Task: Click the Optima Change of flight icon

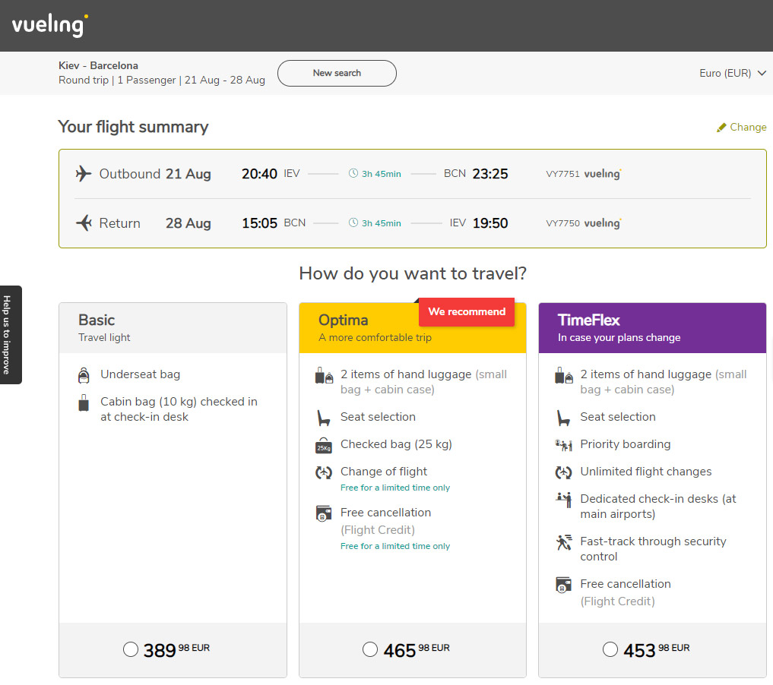Action: point(323,473)
